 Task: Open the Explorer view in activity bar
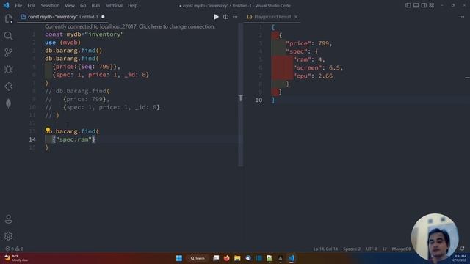point(8,19)
